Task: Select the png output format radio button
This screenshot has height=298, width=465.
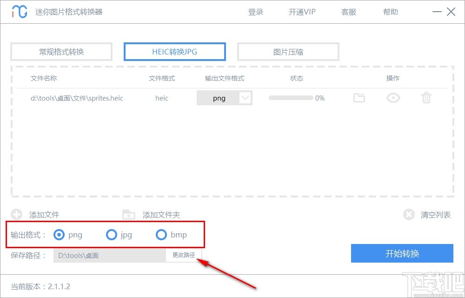Action: pos(59,235)
